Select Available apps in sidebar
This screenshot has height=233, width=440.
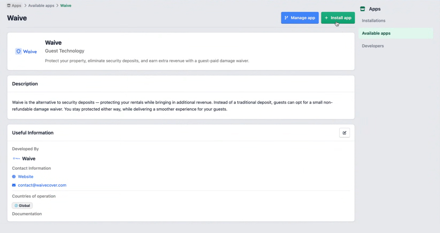[396, 33]
